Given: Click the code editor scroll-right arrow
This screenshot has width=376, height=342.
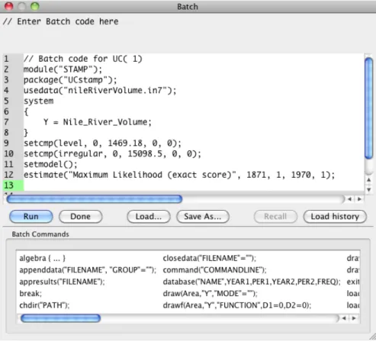Looking at the screenshot, I should pos(359,199).
